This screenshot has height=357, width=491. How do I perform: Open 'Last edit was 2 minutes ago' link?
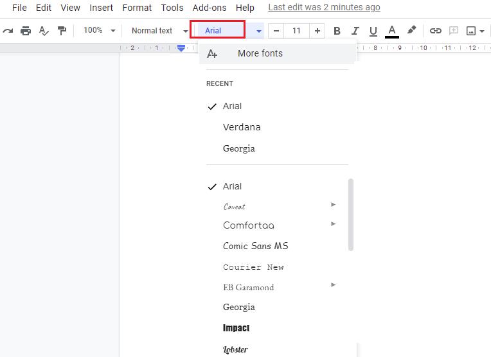coord(324,7)
